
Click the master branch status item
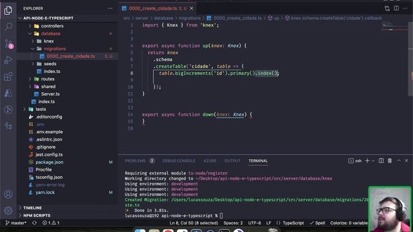(15, 223)
